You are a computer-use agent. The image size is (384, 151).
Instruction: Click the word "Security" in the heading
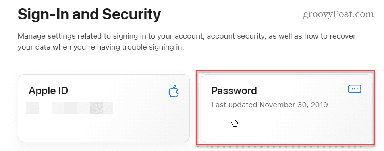[132, 15]
